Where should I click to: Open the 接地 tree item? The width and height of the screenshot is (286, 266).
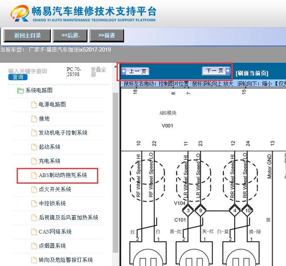point(44,118)
